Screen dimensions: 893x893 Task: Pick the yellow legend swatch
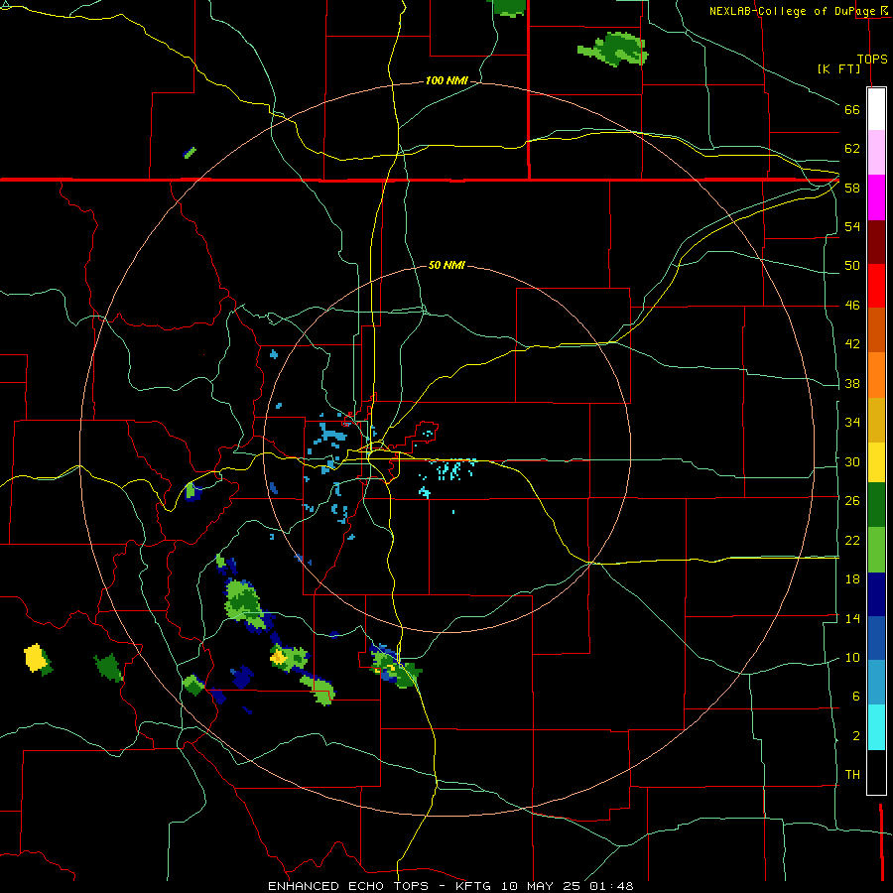point(876,461)
